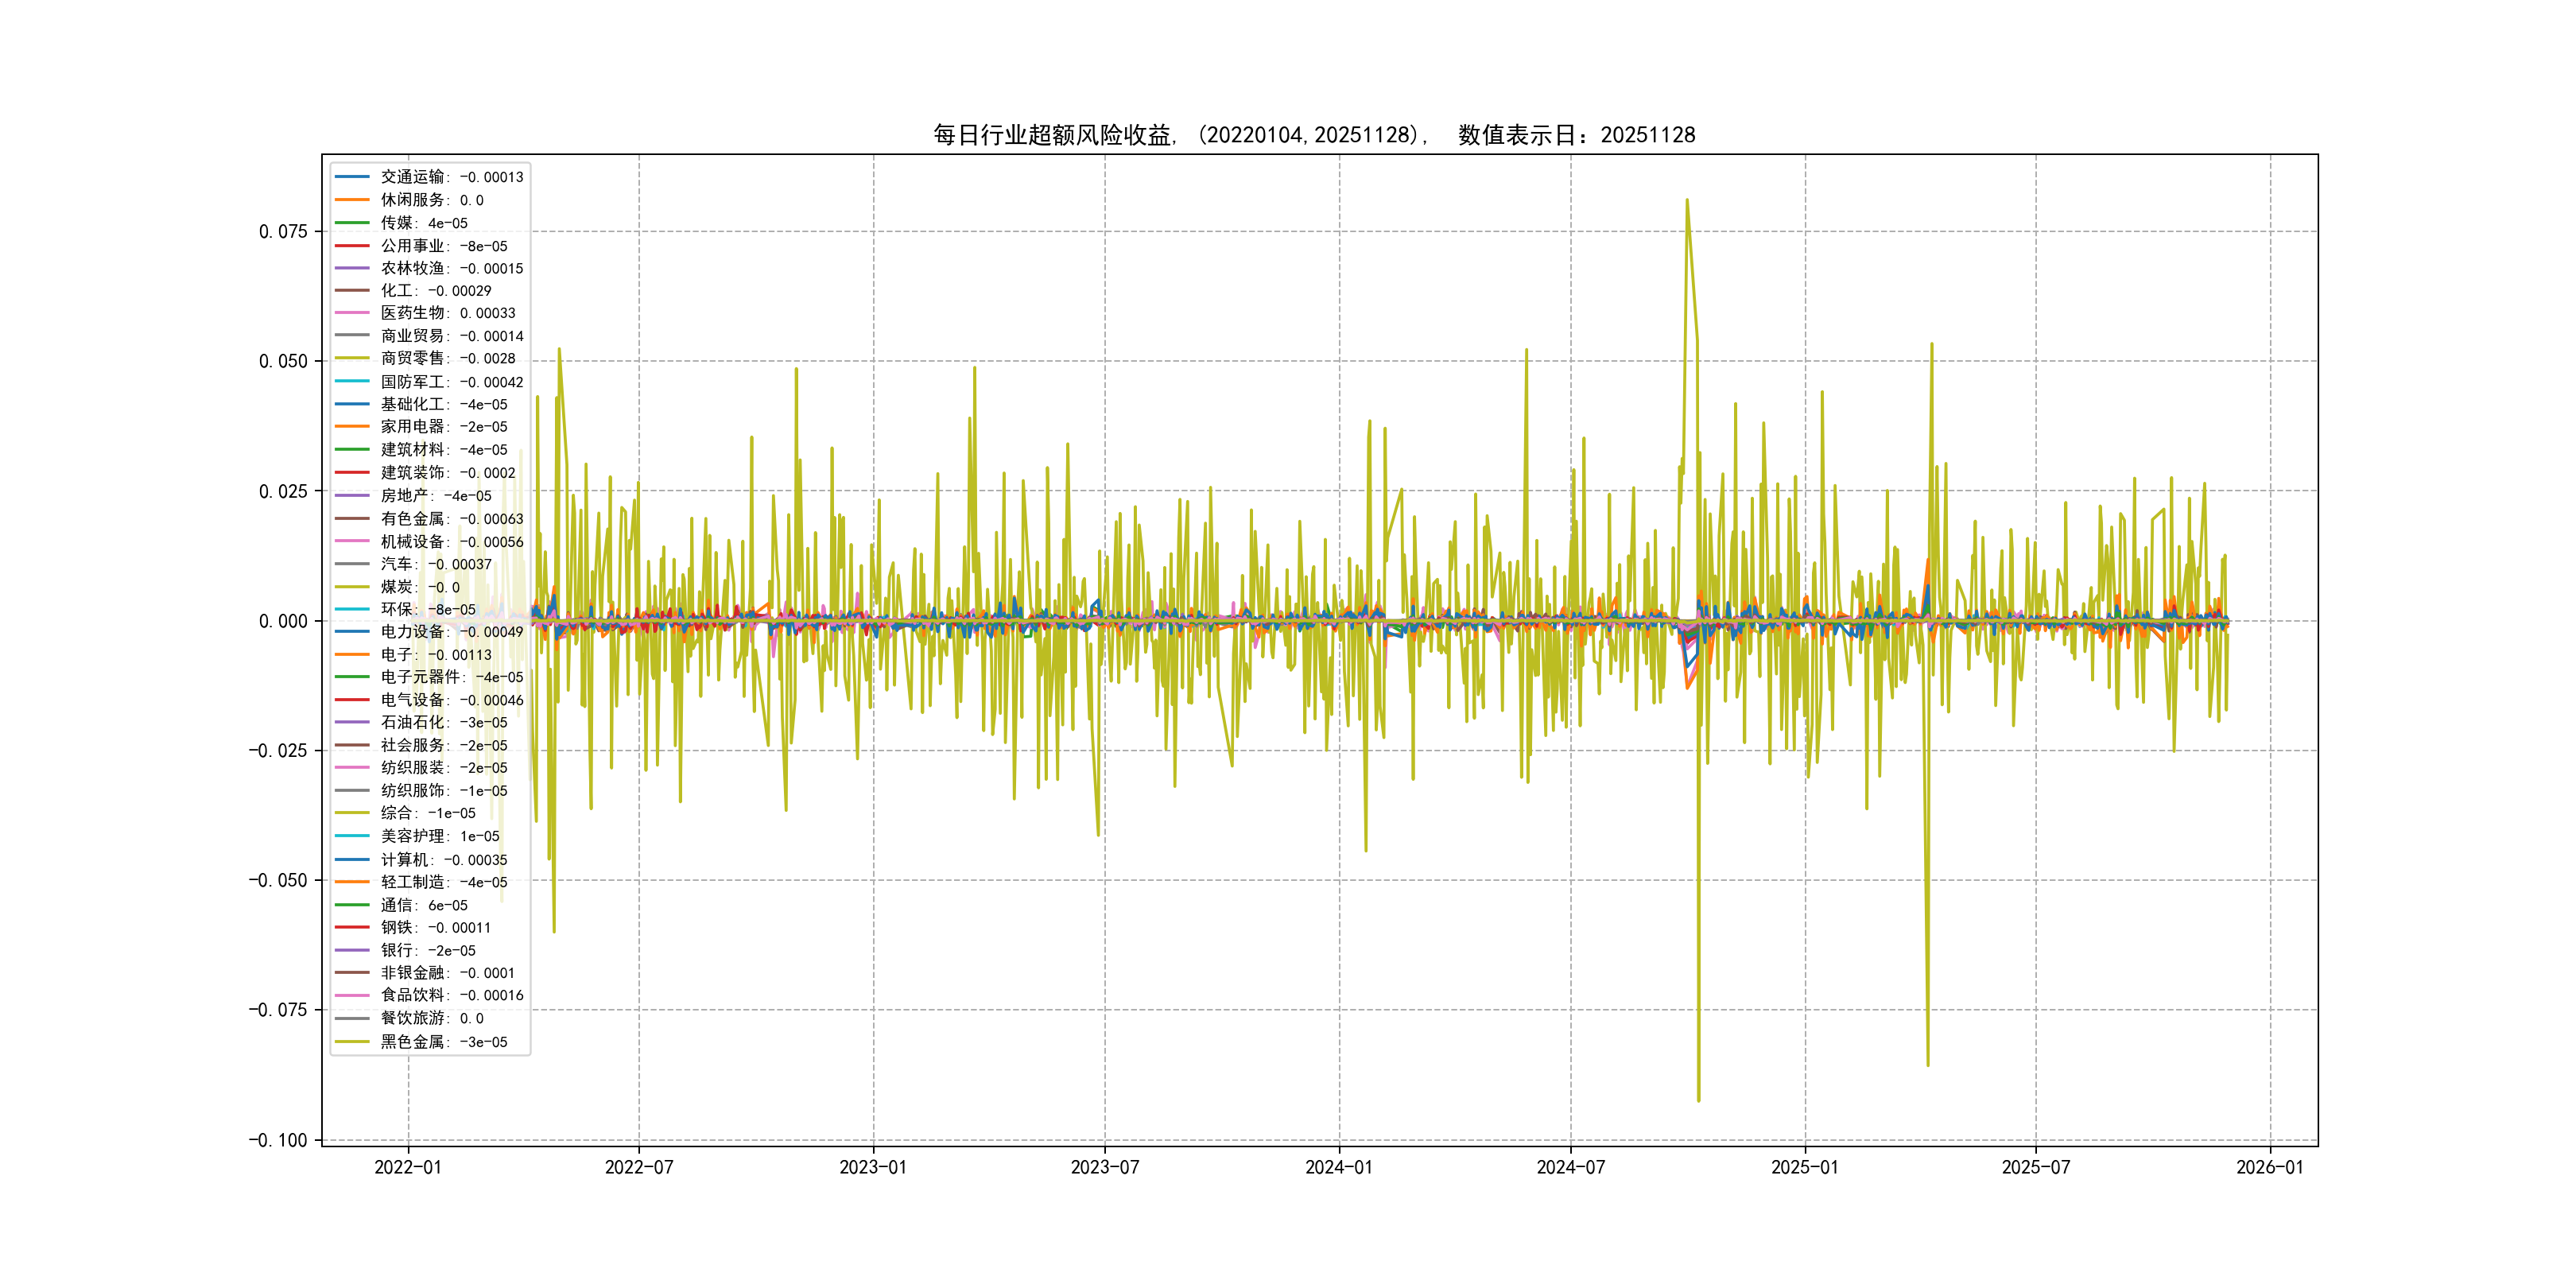Click the 黑色金属 legend line marker
The width and height of the screenshot is (2576, 1288).
(x=352, y=1041)
